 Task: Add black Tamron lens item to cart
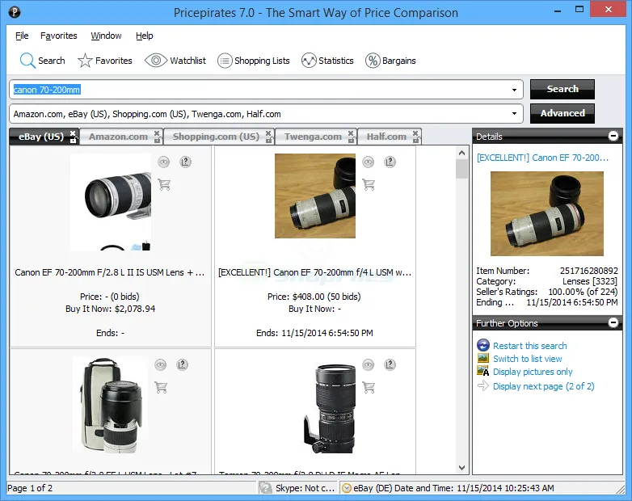(x=369, y=387)
